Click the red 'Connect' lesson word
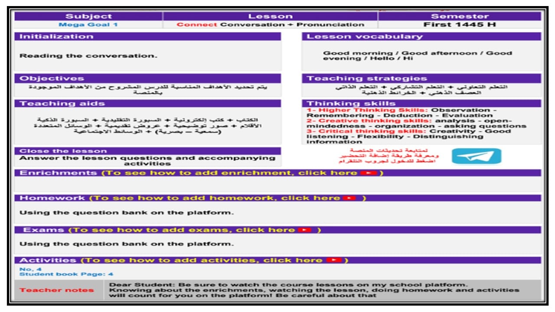Viewport: 555px width, 312px height. coord(197,25)
